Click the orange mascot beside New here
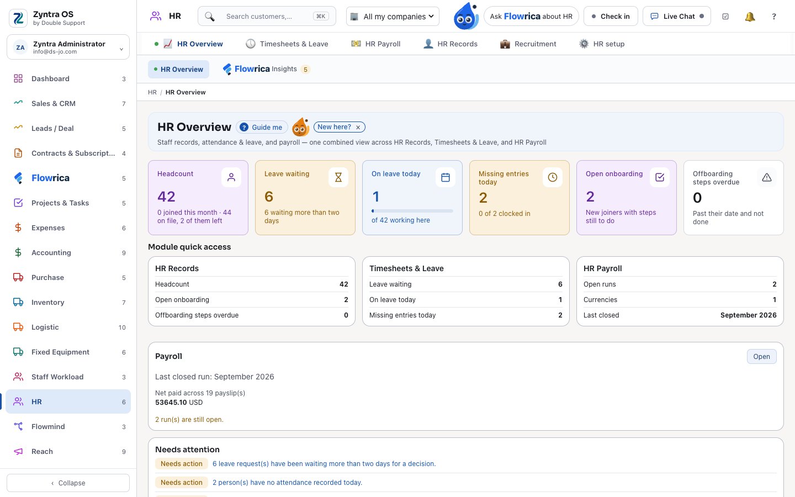 point(300,127)
